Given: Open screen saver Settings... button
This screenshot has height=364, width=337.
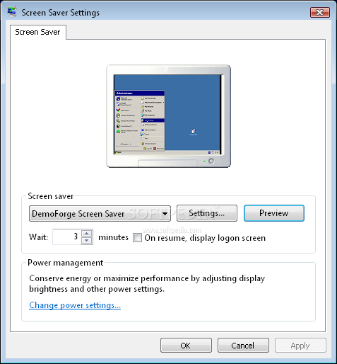Looking at the screenshot, I should pyautogui.click(x=207, y=213).
